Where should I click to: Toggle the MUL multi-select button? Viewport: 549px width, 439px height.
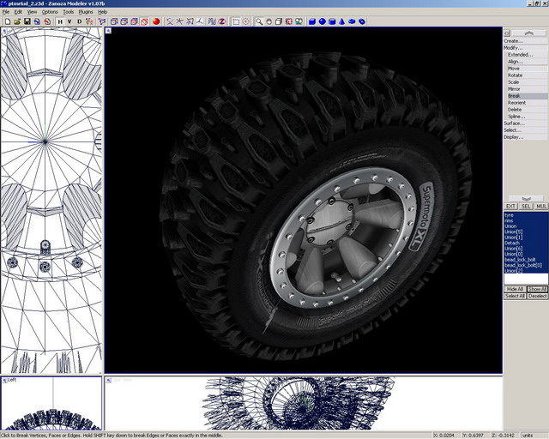coord(540,207)
